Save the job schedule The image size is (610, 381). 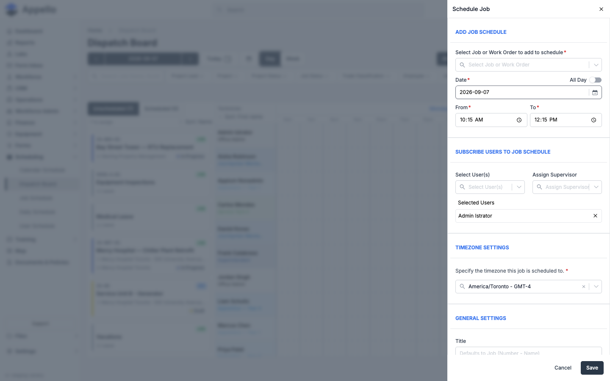click(592, 368)
